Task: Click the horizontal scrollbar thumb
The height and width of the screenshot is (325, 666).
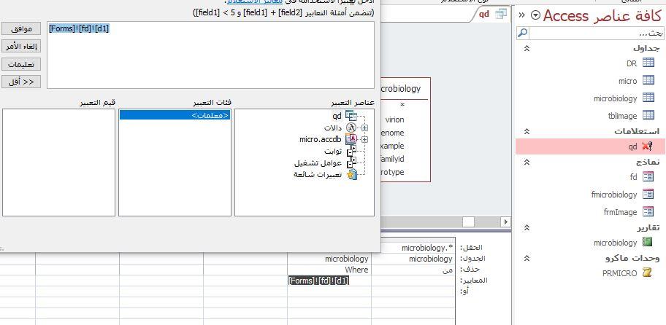Action: (468, 222)
